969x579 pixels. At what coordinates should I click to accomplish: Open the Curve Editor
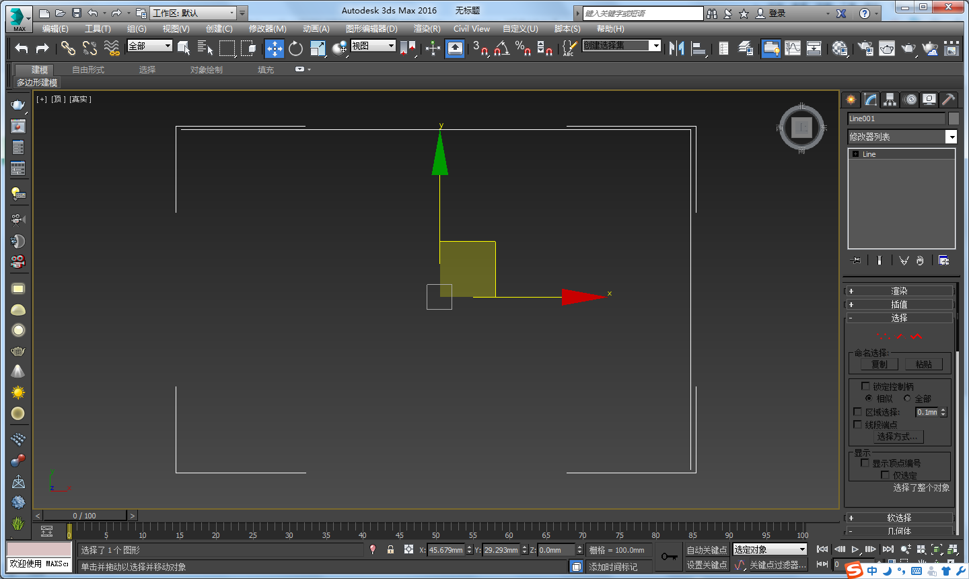tap(793, 48)
